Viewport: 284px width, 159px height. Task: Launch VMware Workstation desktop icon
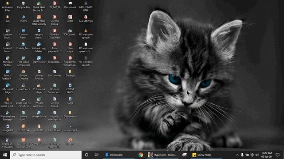pos(39,102)
